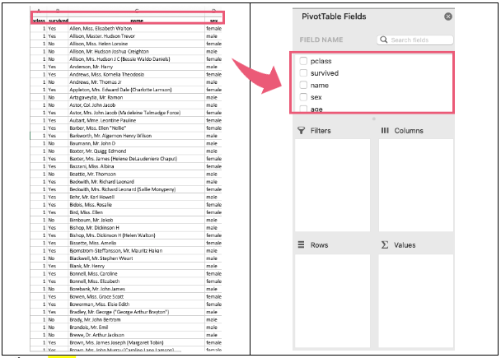This screenshot has width=501, height=358.
Task: Tick the age field checkbox
Action: [304, 109]
